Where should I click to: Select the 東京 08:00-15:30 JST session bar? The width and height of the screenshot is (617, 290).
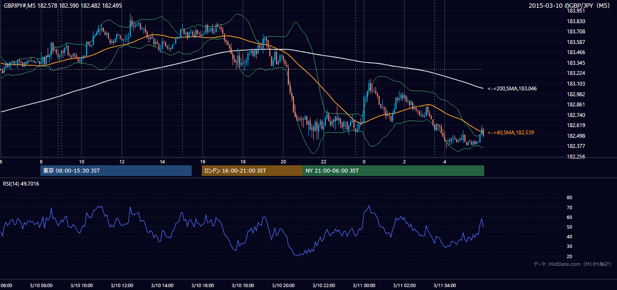(x=116, y=171)
